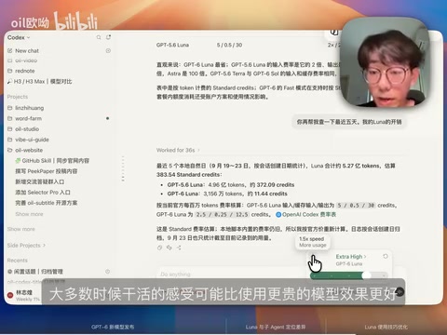The width and height of the screenshot is (447, 335).
Task: Click the 2.5 / 0.25 / 12.5 code chip
Action: [x=222, y=214]
